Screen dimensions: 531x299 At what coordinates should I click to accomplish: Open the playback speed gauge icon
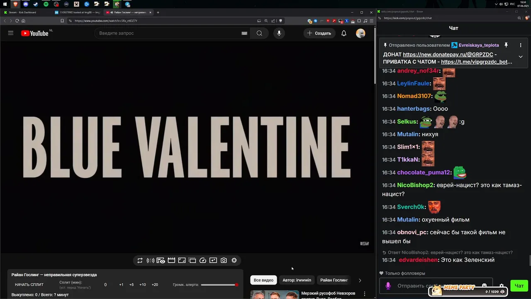coord(203,260)
